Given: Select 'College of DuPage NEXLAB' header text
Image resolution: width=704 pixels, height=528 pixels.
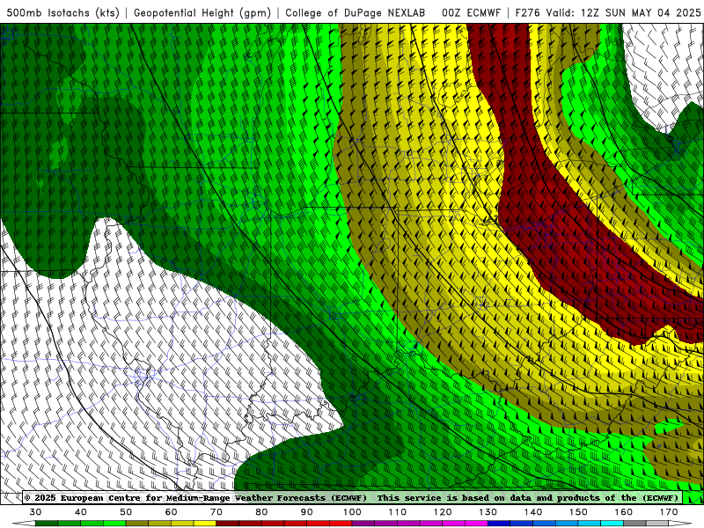Looking at the screenshot, I should tap(356, 12).
